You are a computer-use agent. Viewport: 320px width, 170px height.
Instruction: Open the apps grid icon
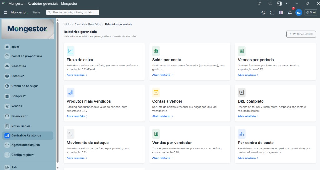(x=281, y=12)
